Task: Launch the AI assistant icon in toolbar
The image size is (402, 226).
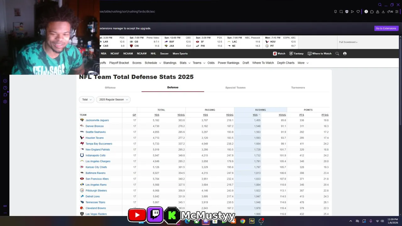Action: (390, 12)
